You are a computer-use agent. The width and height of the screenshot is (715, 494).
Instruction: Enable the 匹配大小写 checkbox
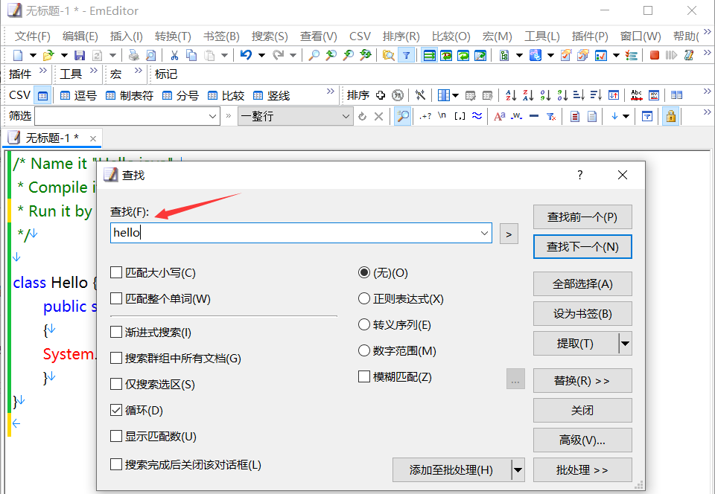(116, 273)
